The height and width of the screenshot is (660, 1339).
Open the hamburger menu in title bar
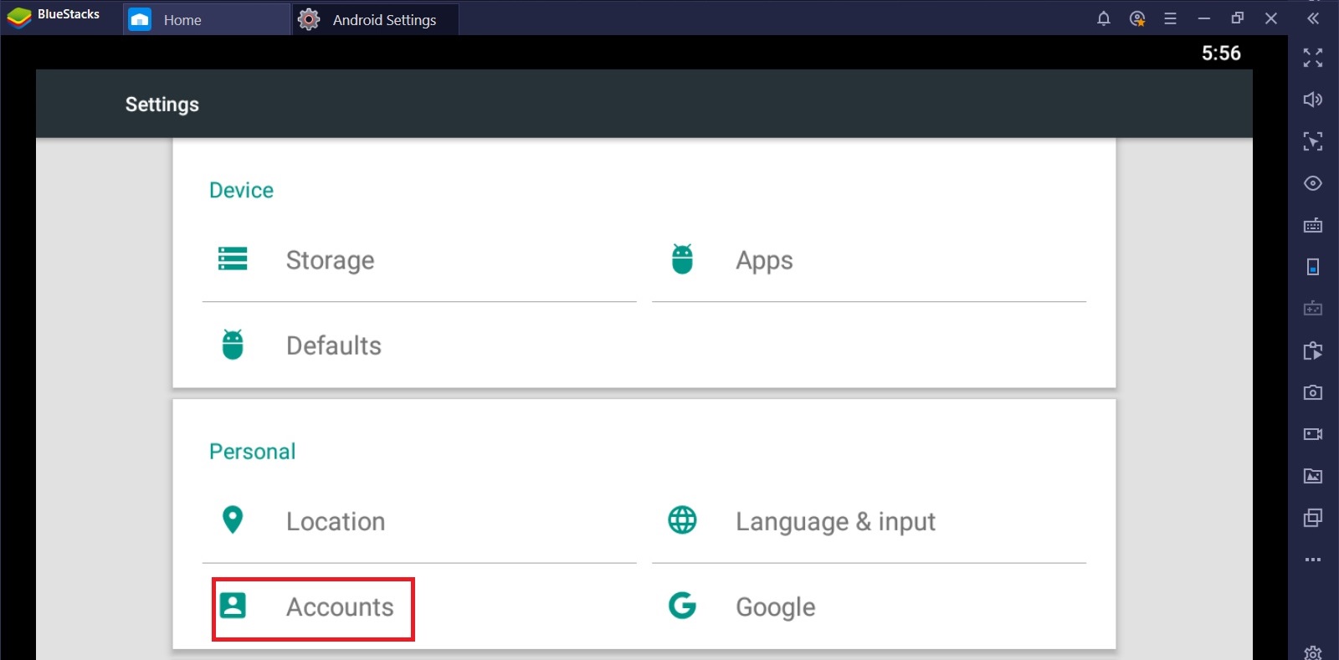1170,18
